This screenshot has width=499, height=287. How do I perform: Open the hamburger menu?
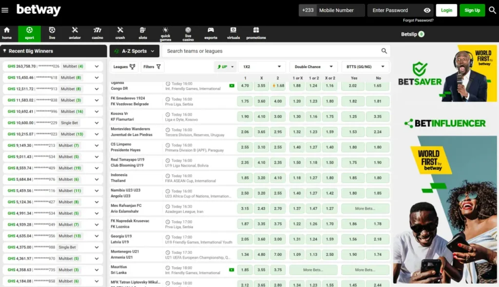coord(5,10)
